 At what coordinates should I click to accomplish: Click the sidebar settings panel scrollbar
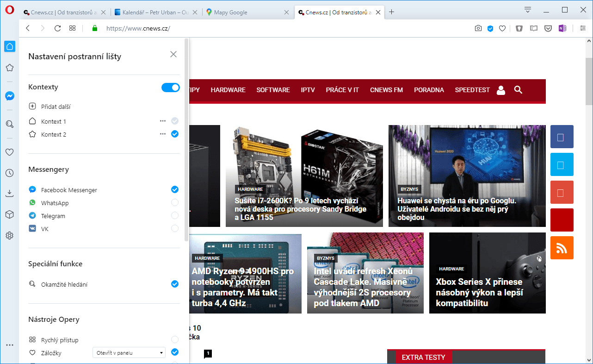186,139
